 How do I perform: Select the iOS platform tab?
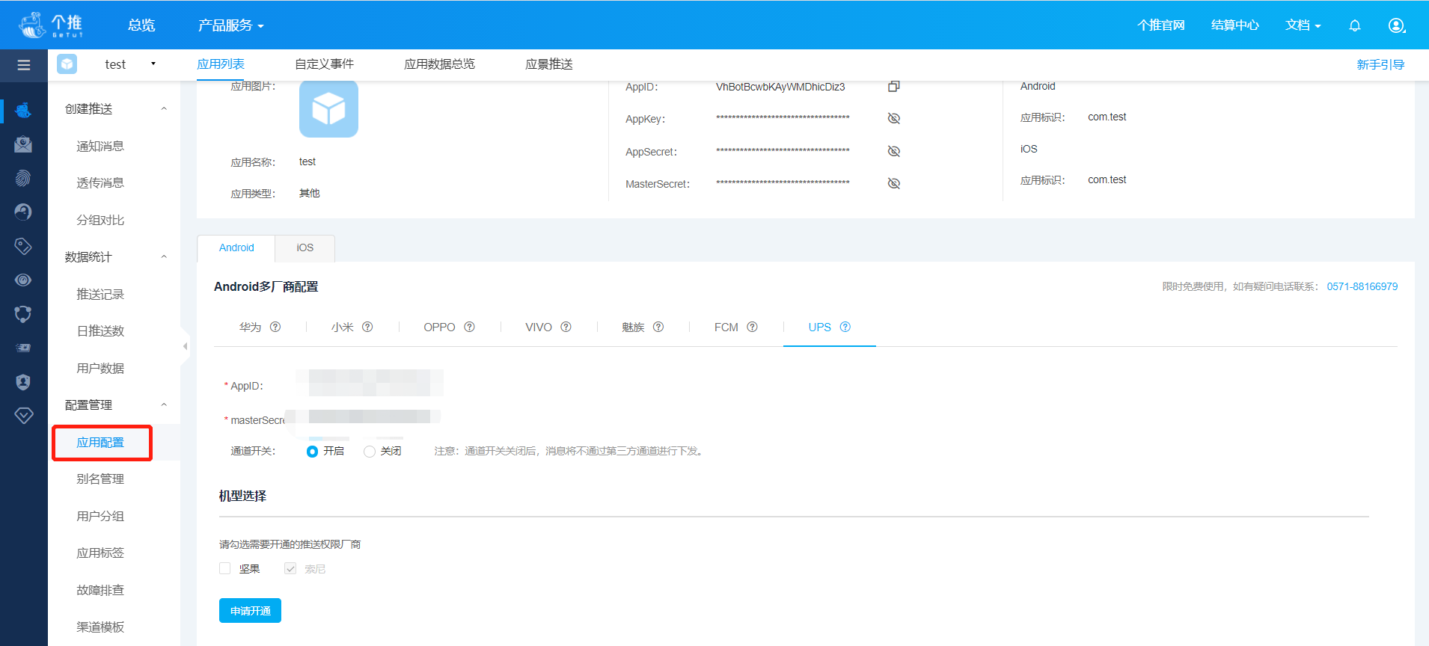(x=305, y=247)
